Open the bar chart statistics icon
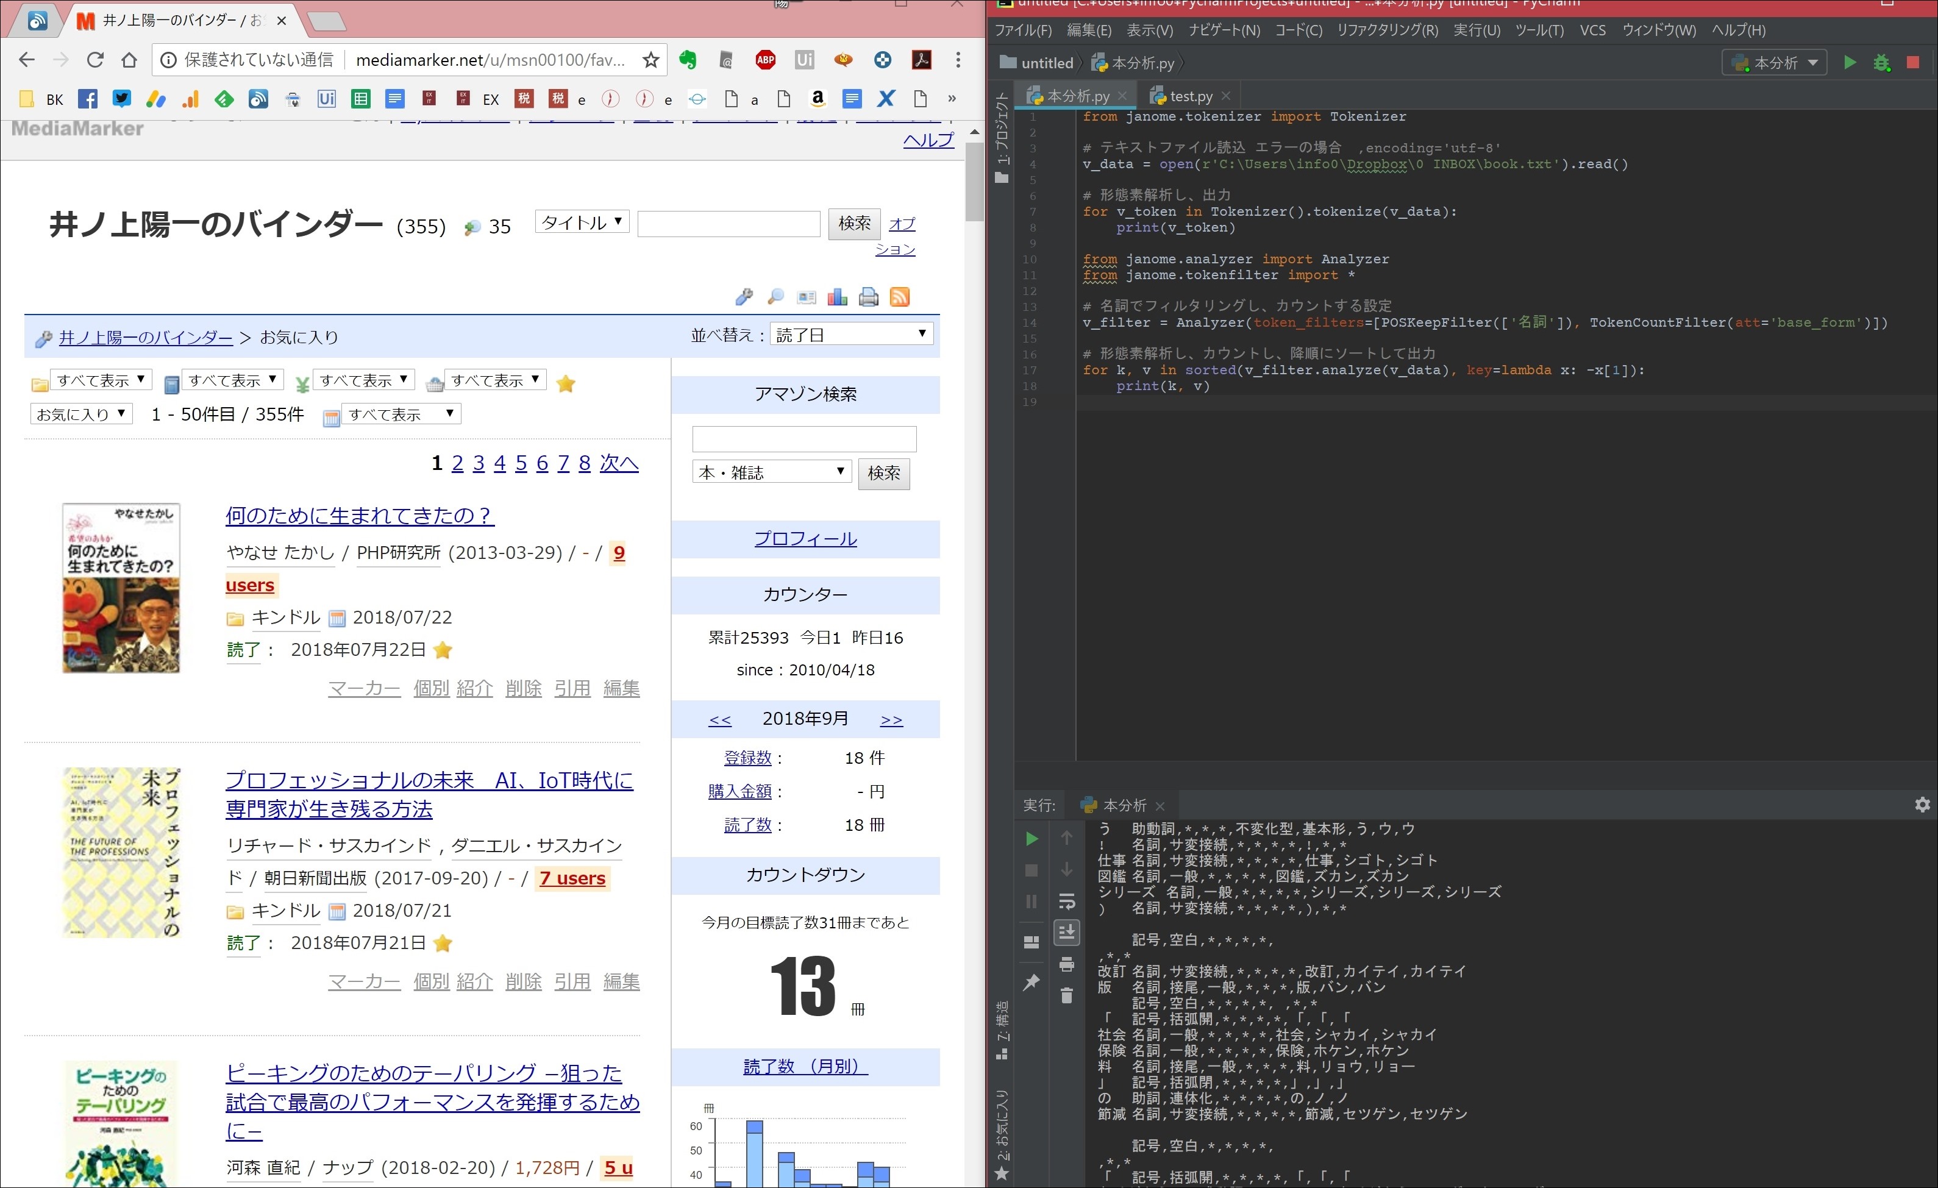 [x=838, y=296]
